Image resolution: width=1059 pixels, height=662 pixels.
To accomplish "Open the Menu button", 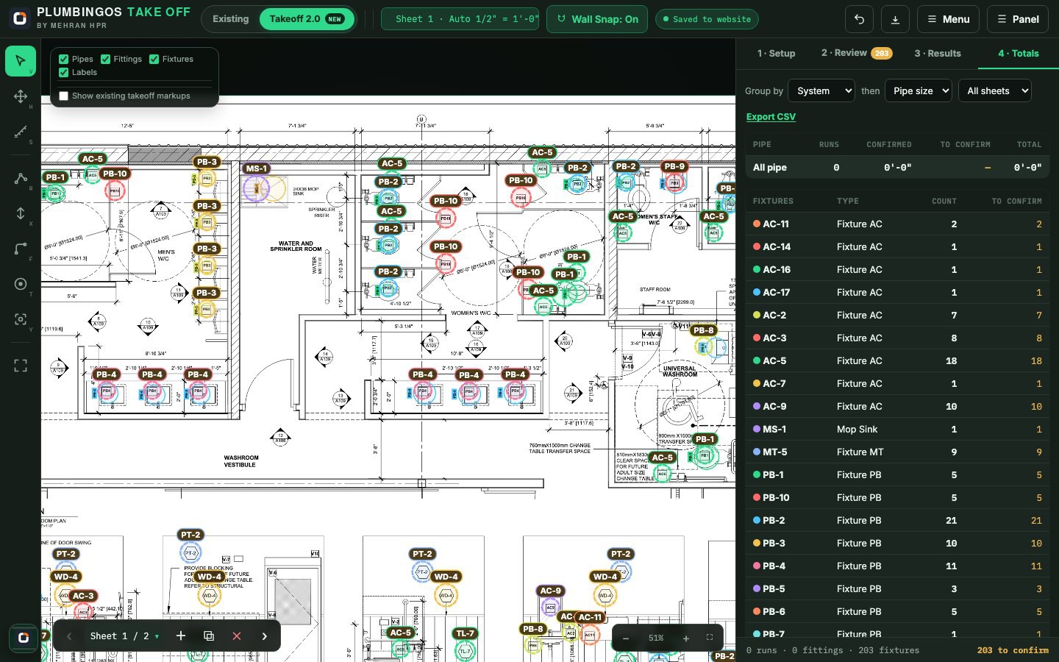I will click(x=948, y=19).
